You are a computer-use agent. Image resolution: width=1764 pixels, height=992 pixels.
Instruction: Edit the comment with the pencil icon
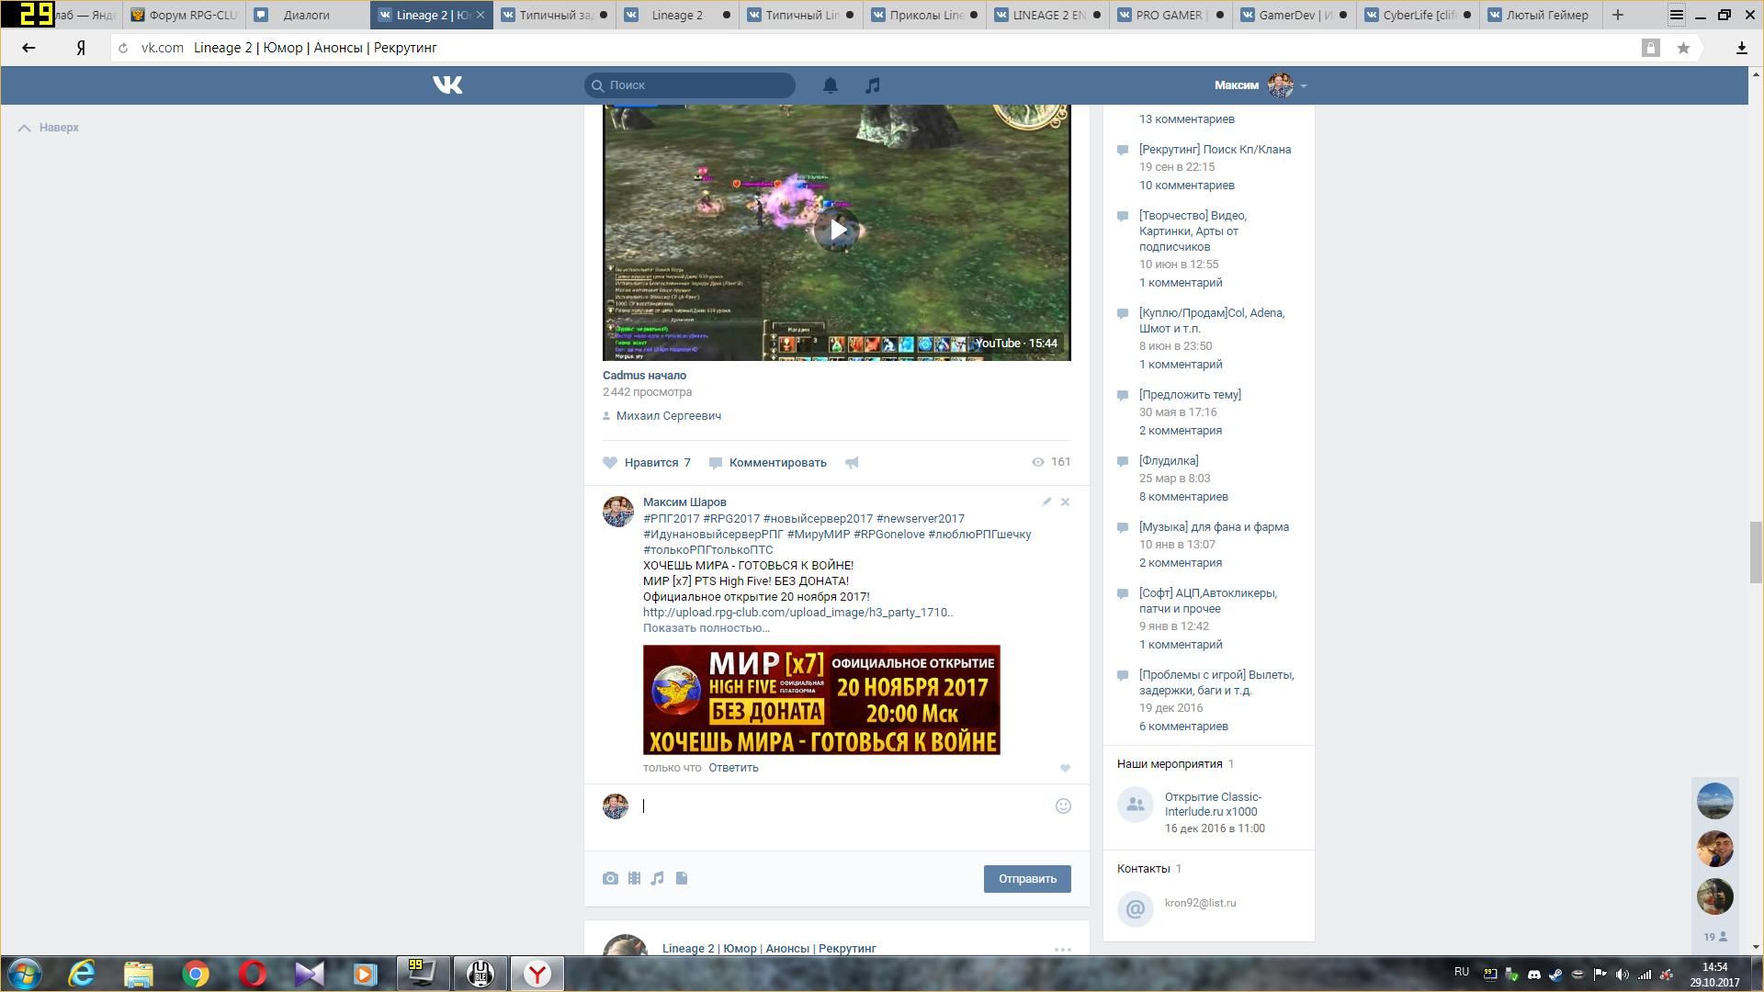coord(1046,502)
